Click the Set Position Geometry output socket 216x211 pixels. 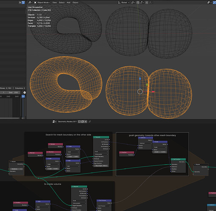tap(186, 162)
